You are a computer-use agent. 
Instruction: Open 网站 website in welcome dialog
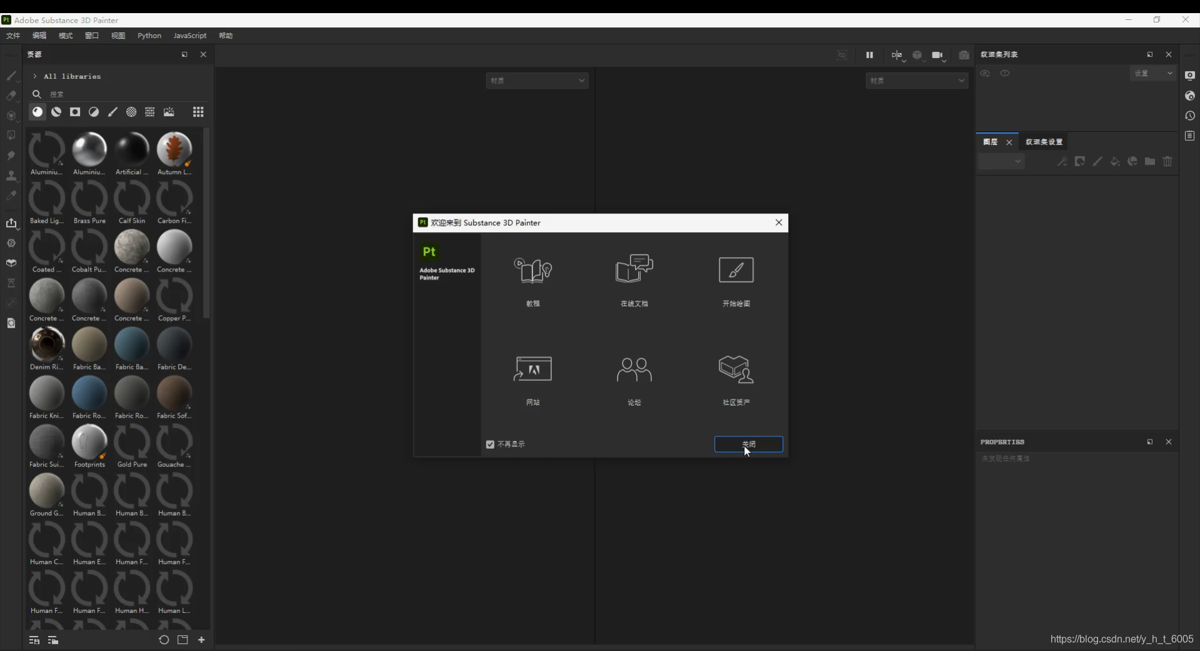533,381
